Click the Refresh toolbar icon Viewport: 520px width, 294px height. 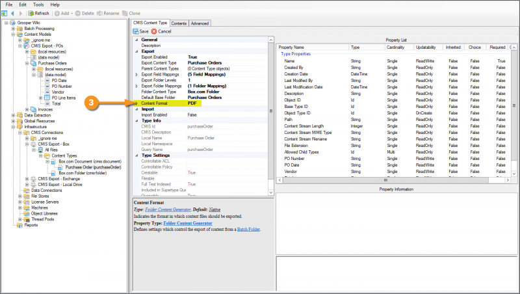[x=31, y=13]
